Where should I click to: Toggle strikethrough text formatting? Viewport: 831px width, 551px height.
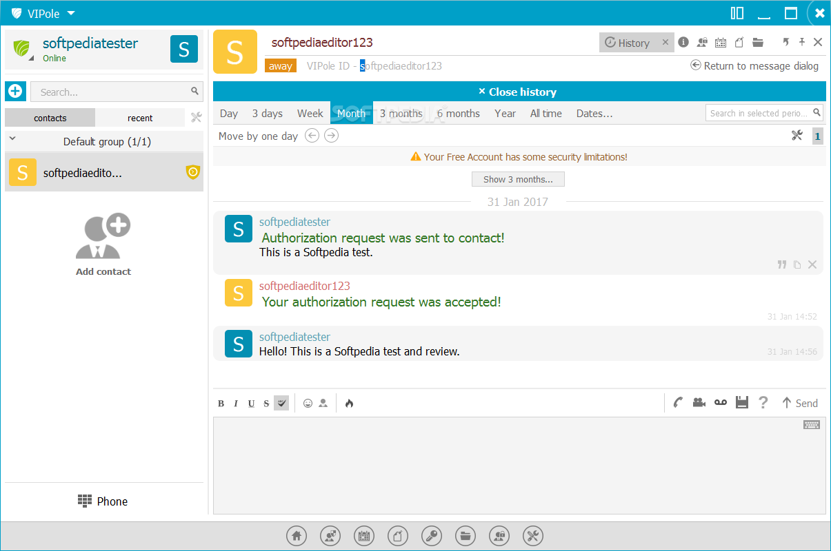click(266, 404)
